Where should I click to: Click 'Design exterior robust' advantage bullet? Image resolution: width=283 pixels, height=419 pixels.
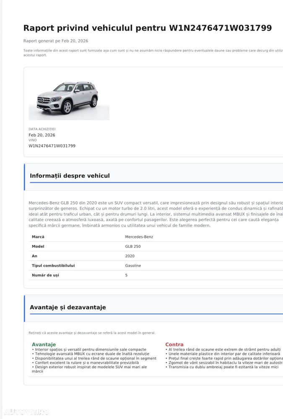pyautogui.click(x=89, y=369)
